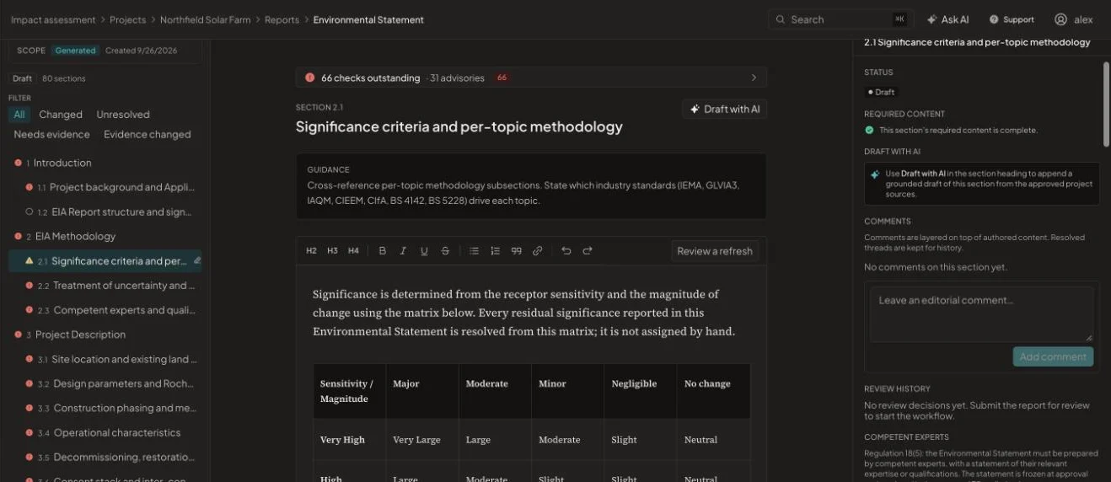Go to Northfield Solar Farm breadcrumb
Image resolution: width=1111 pixels, height=482 pixels.
tap(205, 19)
